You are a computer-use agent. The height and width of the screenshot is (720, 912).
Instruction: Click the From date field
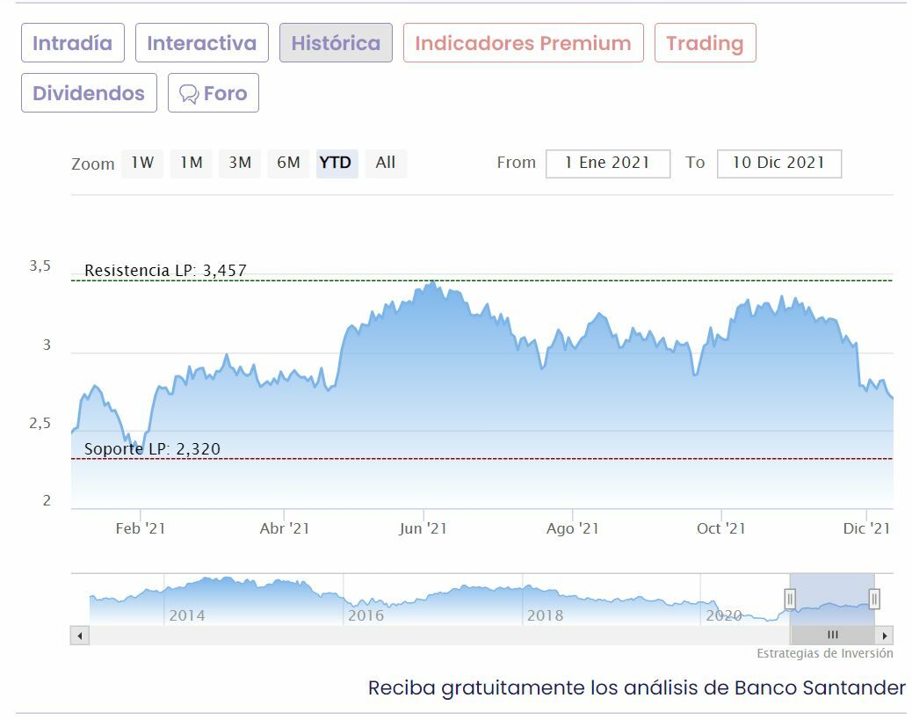(x=607, y=164)
